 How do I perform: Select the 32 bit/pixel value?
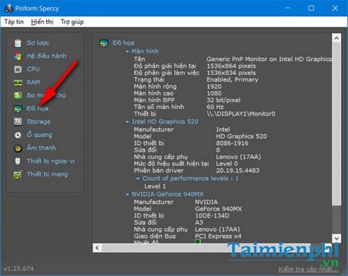223,100
